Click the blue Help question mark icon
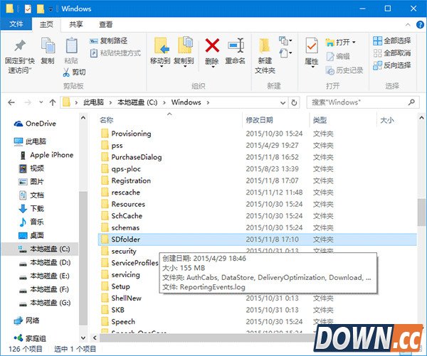 pyautogui.click(x=420, y=25)
